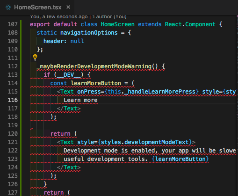Click the 'null' value on line 109

pyautogui.click(x=77, y=41)
